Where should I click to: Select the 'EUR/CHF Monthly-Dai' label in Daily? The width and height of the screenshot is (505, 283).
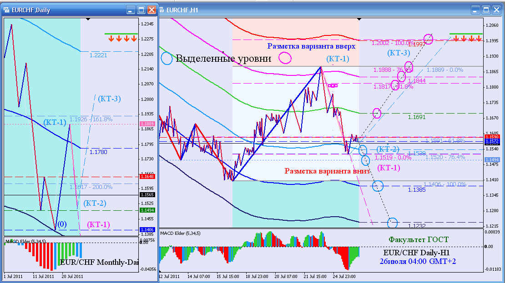tap(99, 262)
